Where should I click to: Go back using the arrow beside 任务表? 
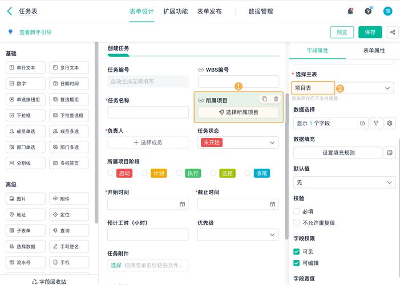[10, 11]
